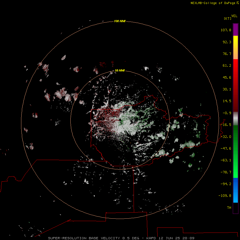Click the -0.9 velocity scale value
Image resolution: width=240 pixels, height=240 pixels.
(227, 113)
